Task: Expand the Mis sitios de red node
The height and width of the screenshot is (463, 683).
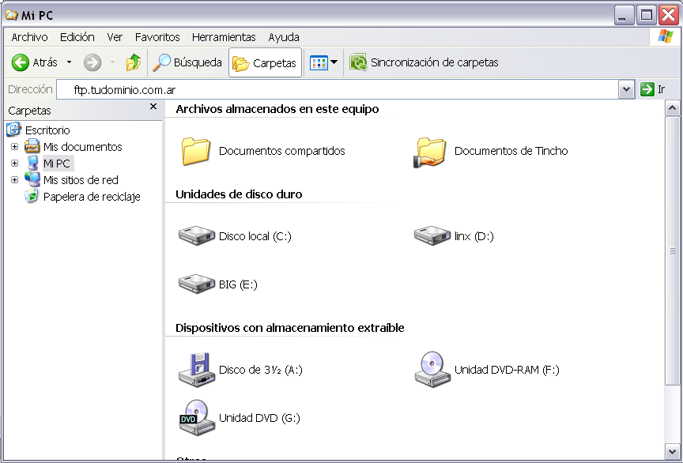Action: [14, 180]
